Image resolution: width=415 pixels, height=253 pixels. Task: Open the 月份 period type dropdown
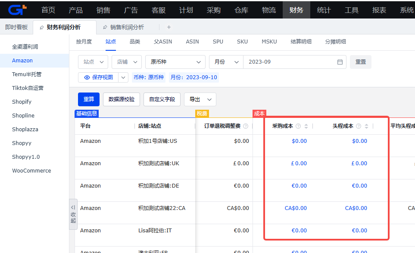226,62
